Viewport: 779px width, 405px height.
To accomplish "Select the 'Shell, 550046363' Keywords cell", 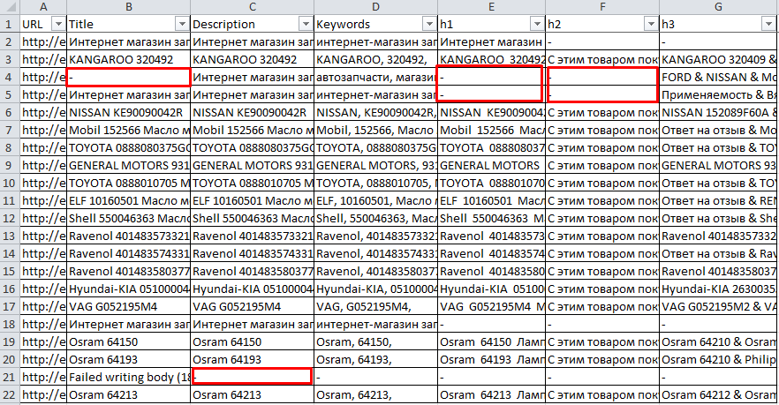I will coord(375,218).
